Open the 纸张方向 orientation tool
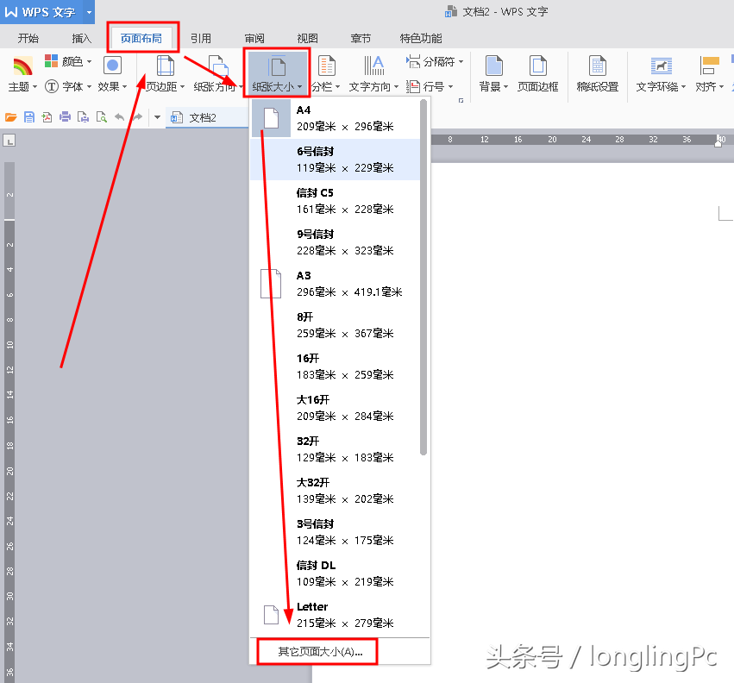Image resolution: width=734 pixels, height=683 pixels. (217, 73)
